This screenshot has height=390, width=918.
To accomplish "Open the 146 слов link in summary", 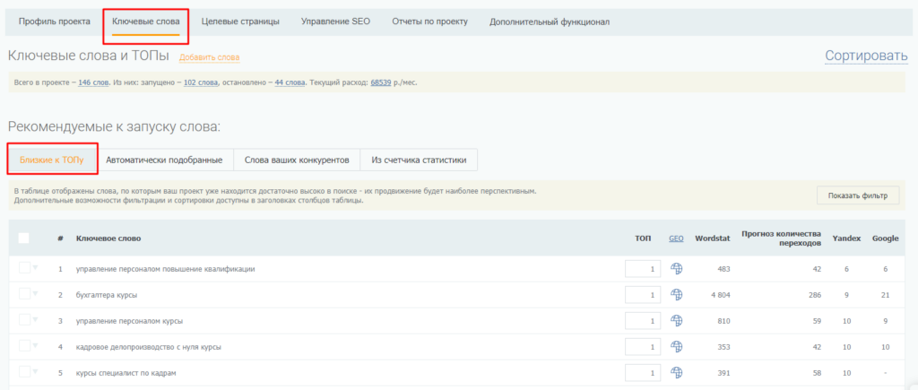I will (x=93, y=82).
